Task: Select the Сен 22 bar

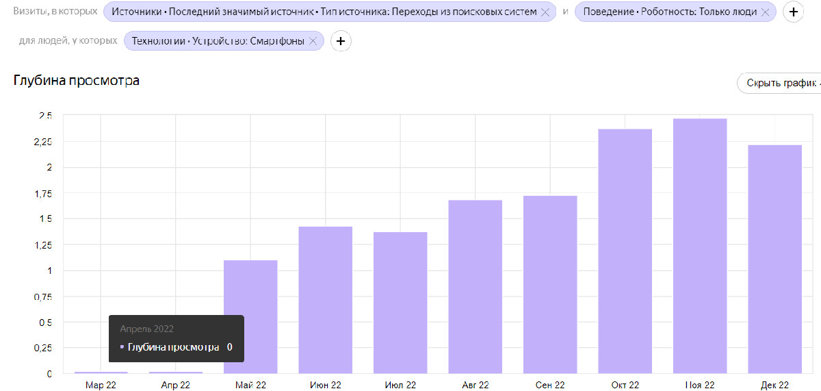Action: click(x=550, y=285)
